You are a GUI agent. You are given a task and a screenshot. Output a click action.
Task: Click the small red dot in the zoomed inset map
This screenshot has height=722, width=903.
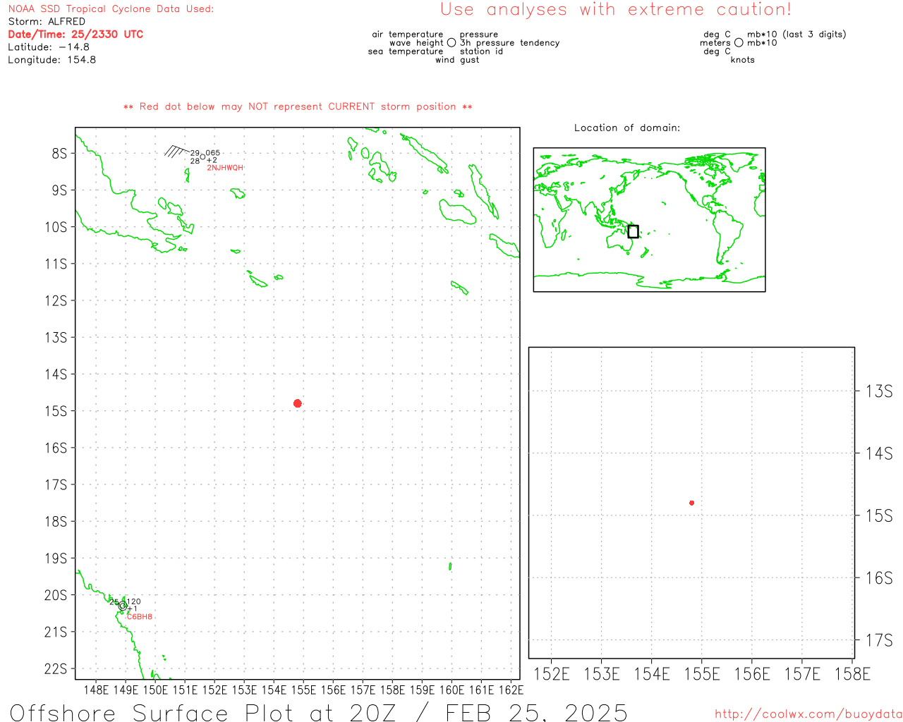tap(692, 503)
